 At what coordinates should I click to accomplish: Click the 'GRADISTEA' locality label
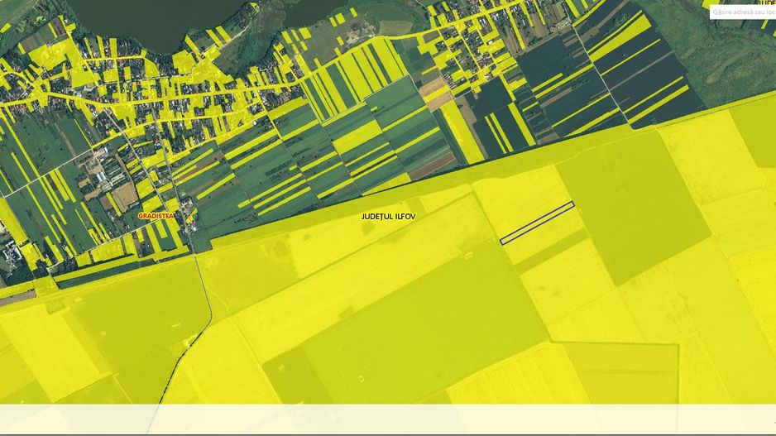pyautogui.click(x=156, y=216)
